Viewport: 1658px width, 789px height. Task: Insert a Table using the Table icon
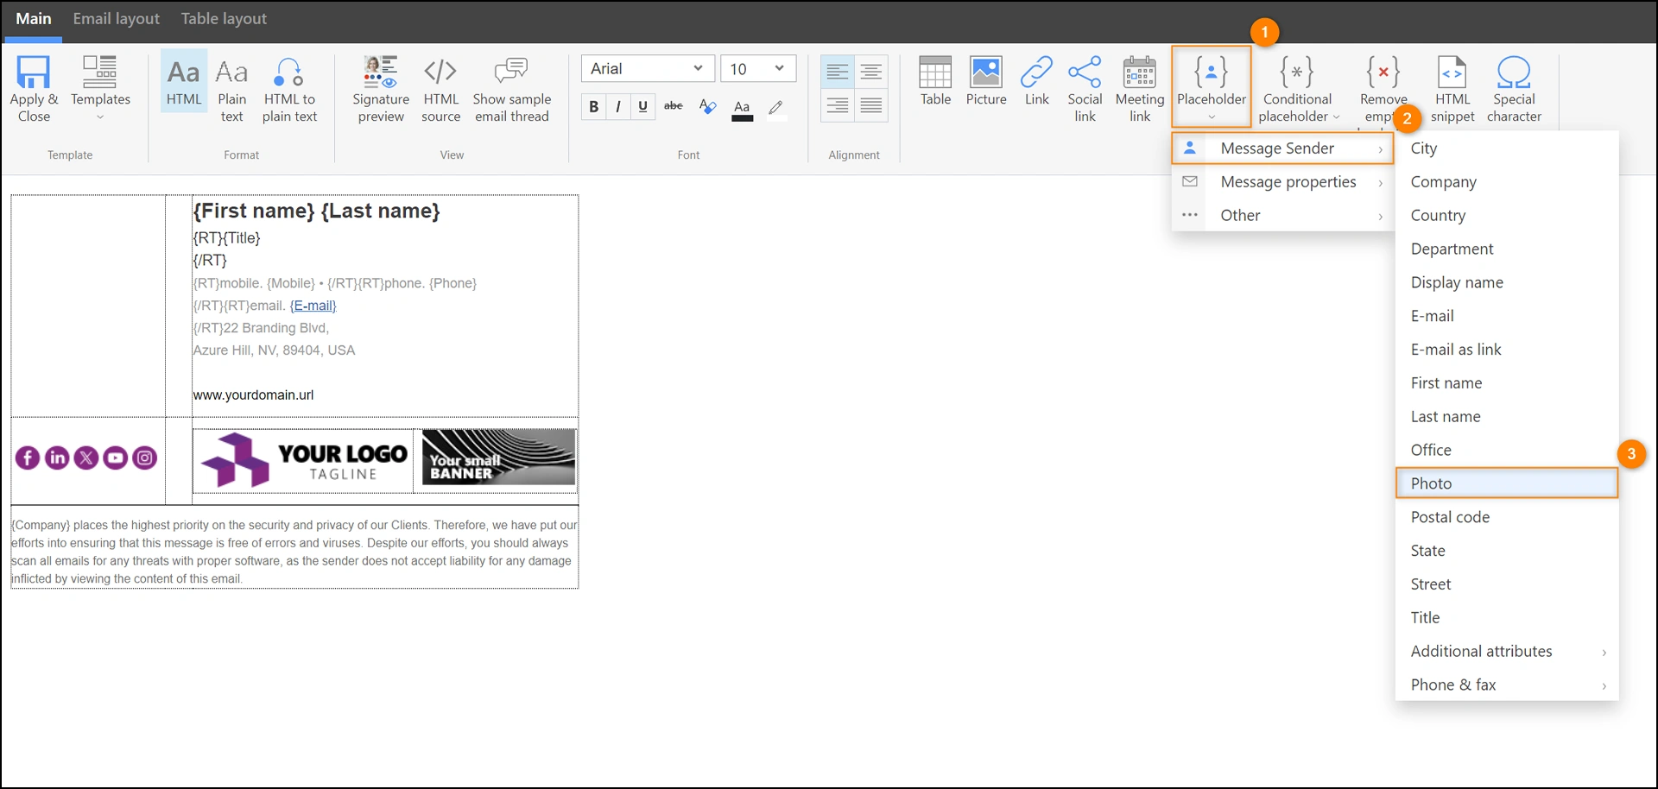click(935, 82)
